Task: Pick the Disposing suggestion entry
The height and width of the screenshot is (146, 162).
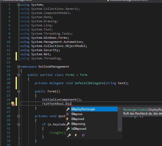Action: (x=78, y=124)
